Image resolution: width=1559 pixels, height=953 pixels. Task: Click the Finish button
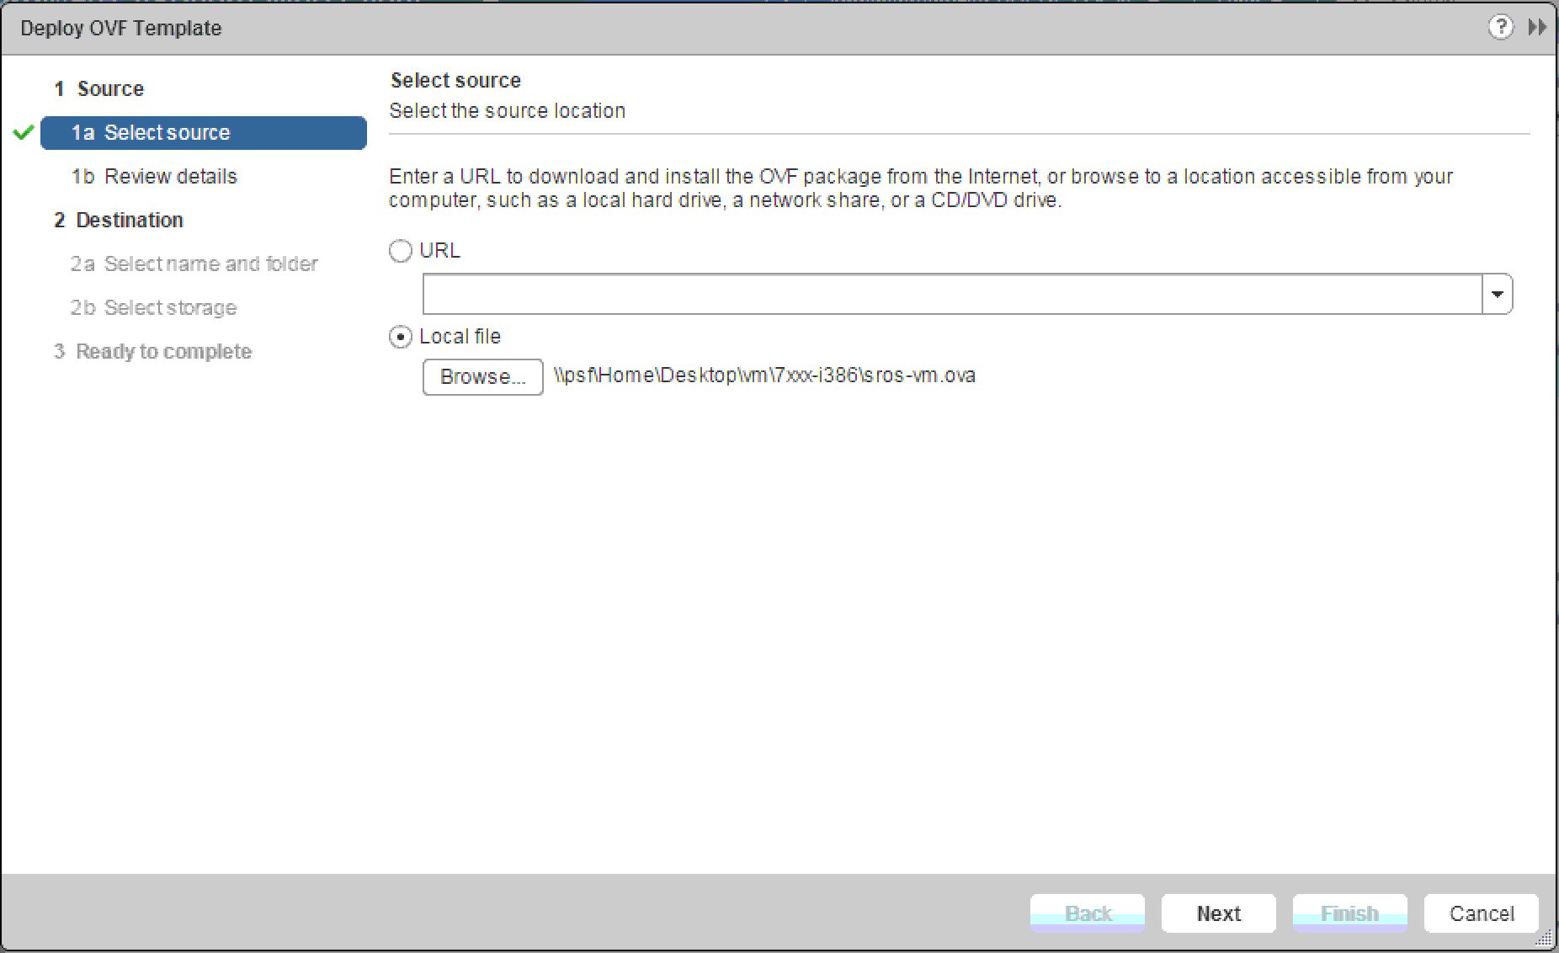[x=1349, y=913]
